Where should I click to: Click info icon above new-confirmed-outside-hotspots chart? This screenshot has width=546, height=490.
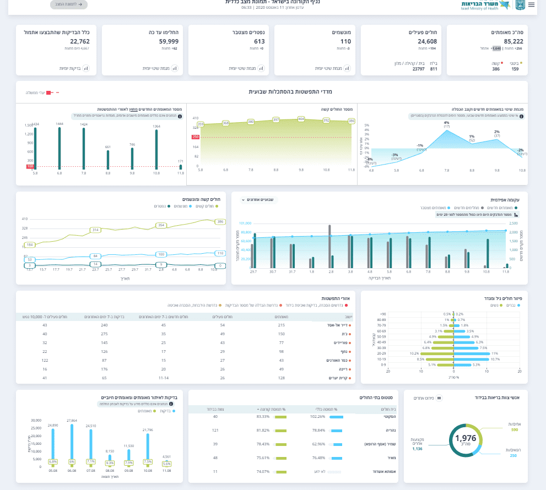180,116
